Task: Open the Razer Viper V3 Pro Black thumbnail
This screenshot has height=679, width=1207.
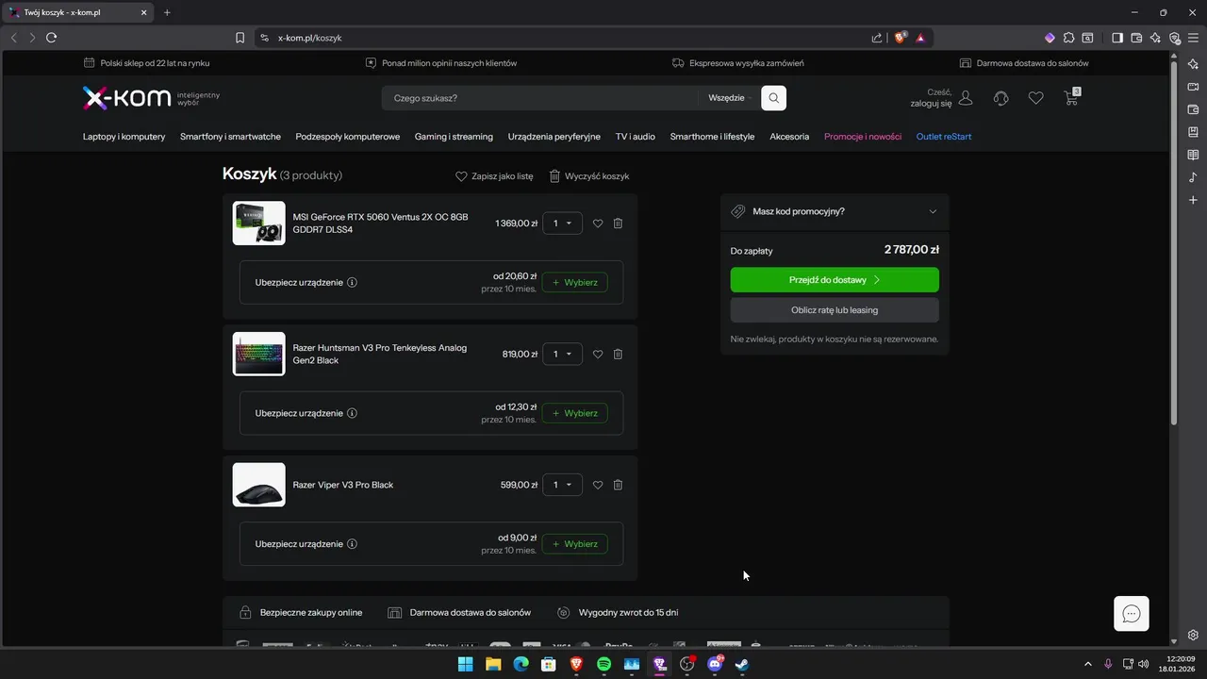Action: click(258, 485)
